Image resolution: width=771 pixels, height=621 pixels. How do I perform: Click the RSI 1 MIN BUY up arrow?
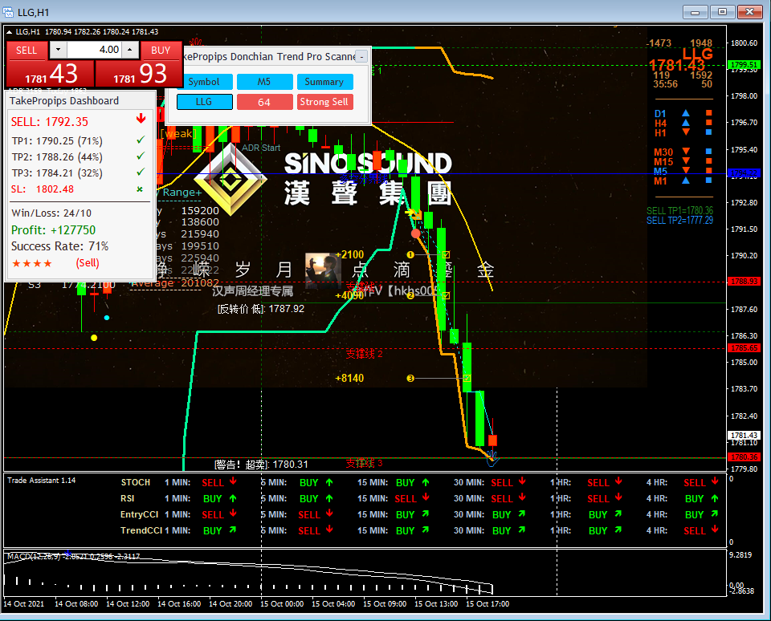233,498
